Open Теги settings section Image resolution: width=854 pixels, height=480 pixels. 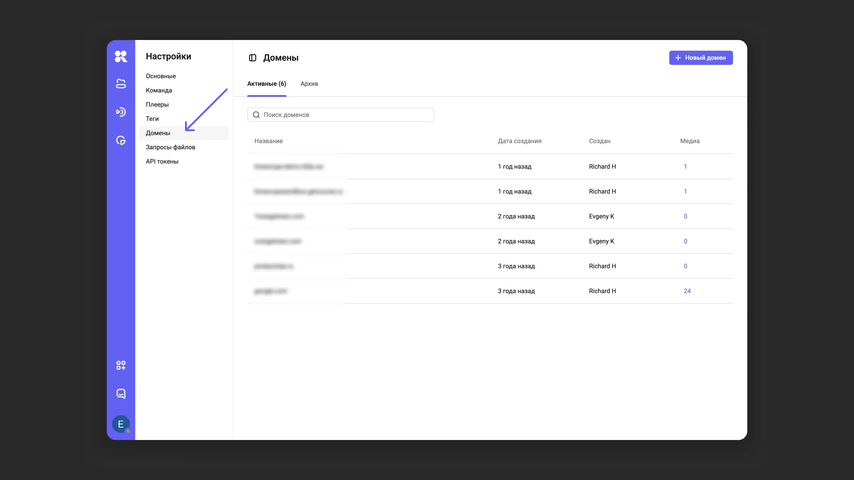[152, 119]
